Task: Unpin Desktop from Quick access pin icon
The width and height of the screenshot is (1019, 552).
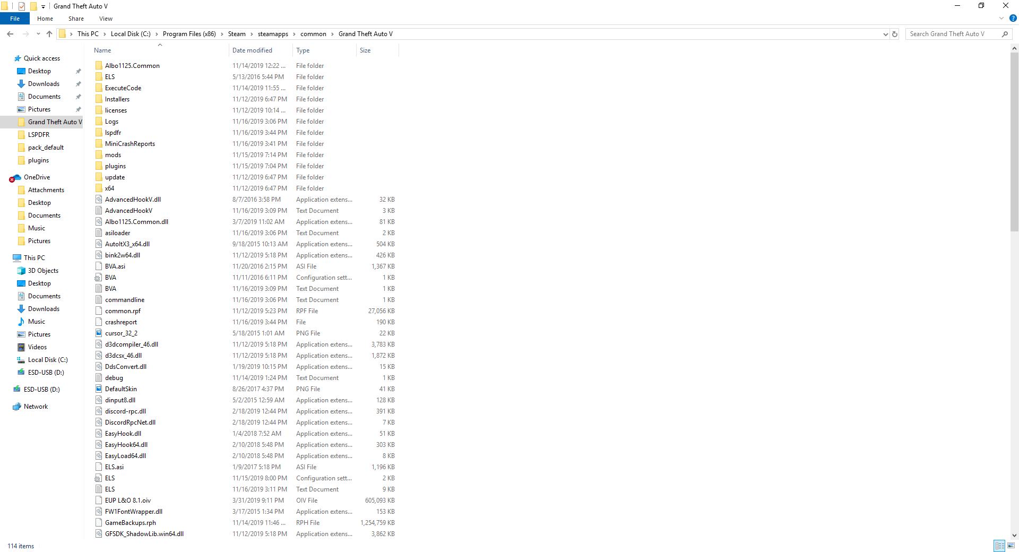Action: (79, 71)
